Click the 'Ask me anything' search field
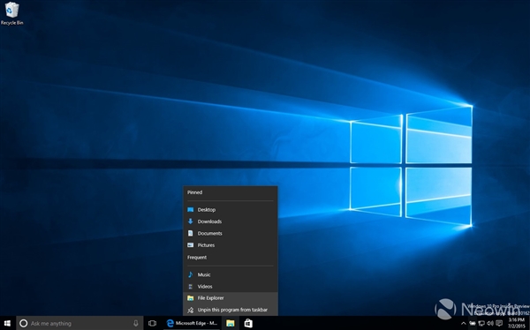Viewport: 530px width, 330px height. click(79, 323)
